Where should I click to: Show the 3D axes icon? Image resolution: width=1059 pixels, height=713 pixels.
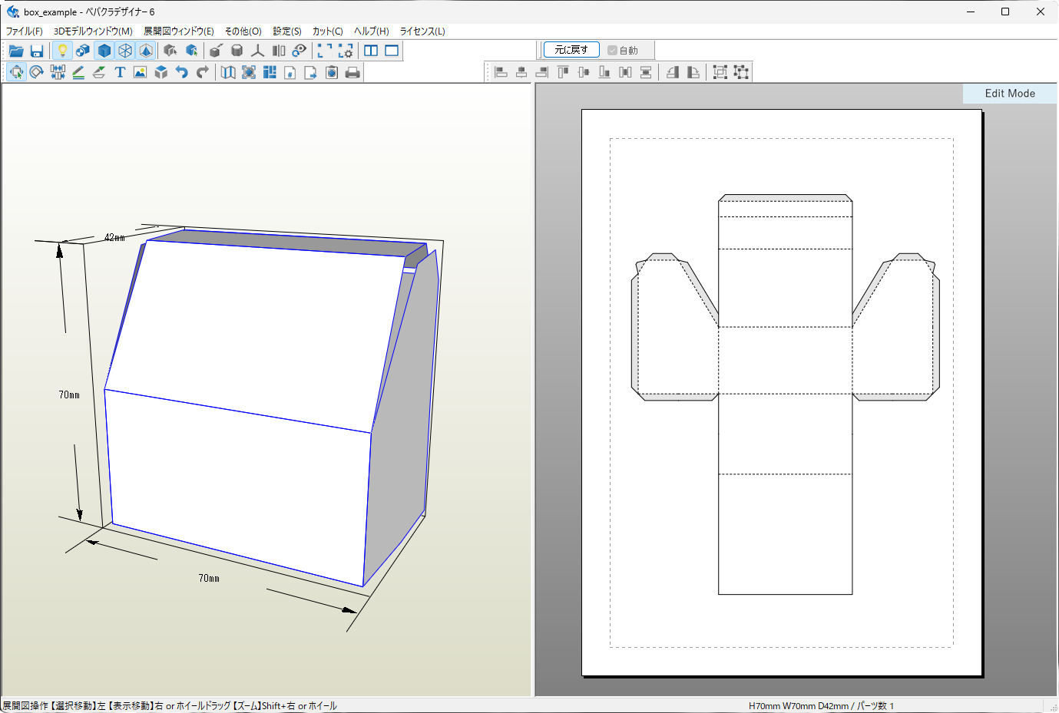[x=258, y=51]
